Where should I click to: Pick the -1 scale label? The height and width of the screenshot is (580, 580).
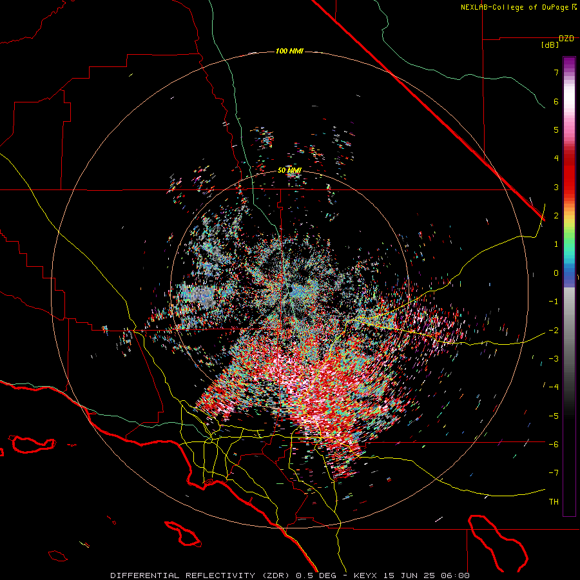click(x=554, y=302)
